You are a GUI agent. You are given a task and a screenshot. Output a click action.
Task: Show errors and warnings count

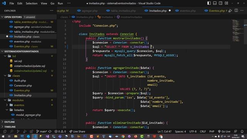pos(60,131)
